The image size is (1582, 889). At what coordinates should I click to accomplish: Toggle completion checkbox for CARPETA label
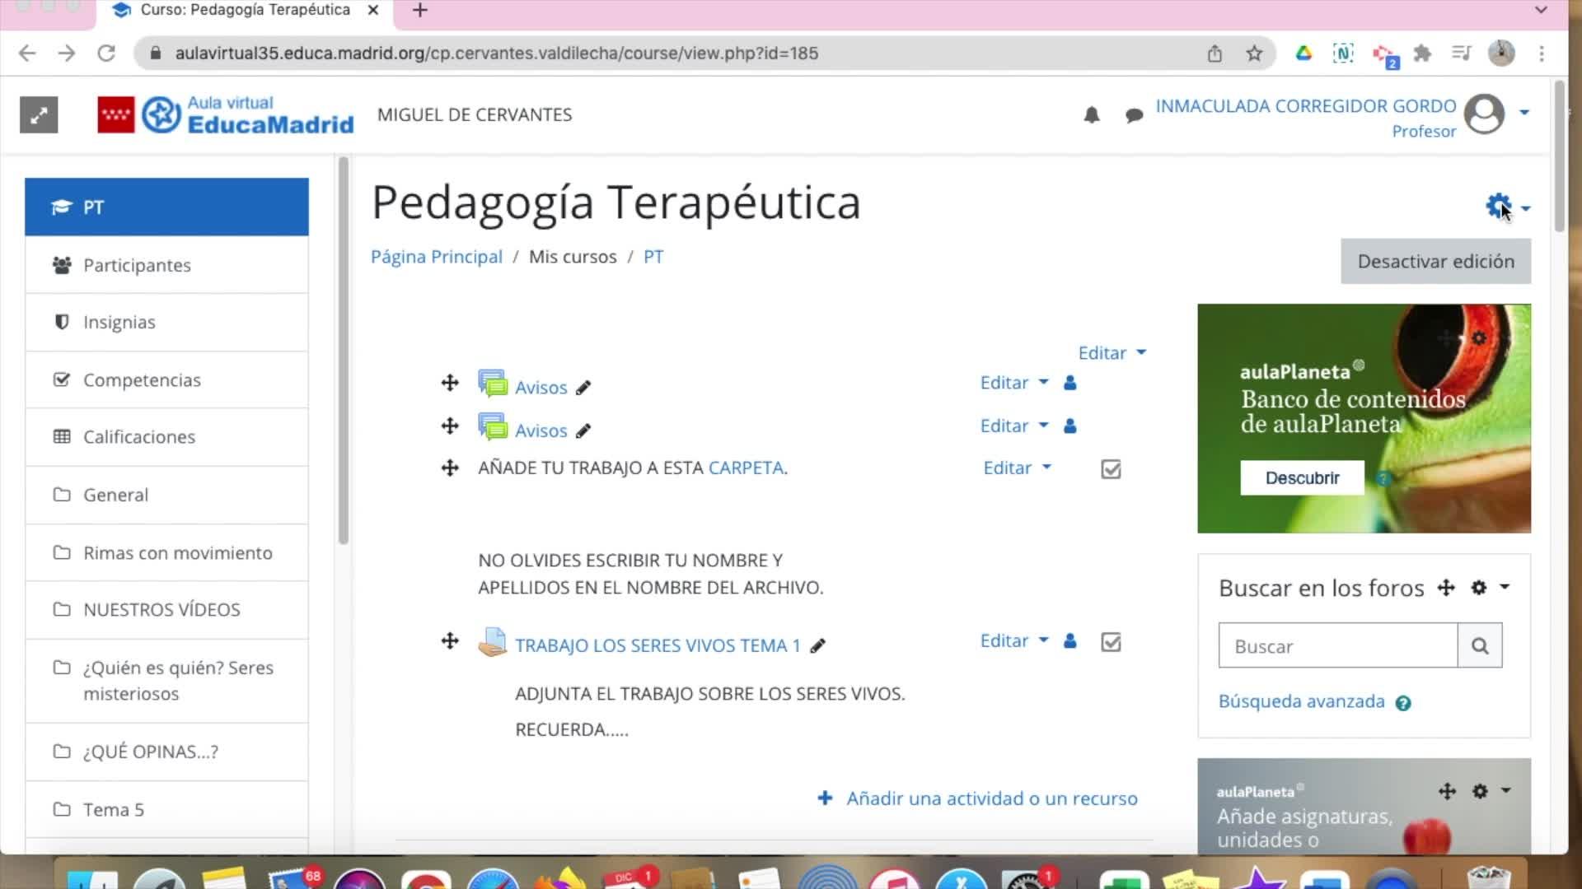coord(1111,469)
